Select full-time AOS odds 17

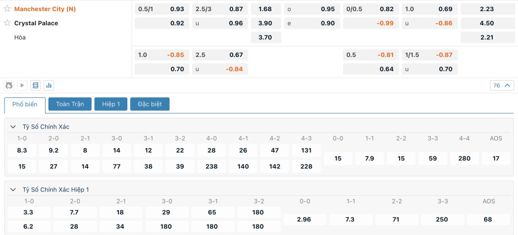[496, 158]
